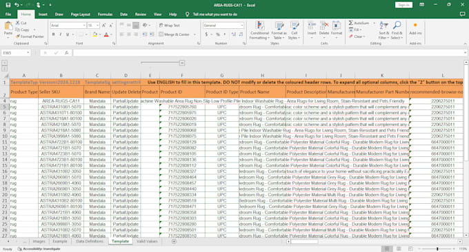
Task: Apply red font color
Action: [106, 34]
